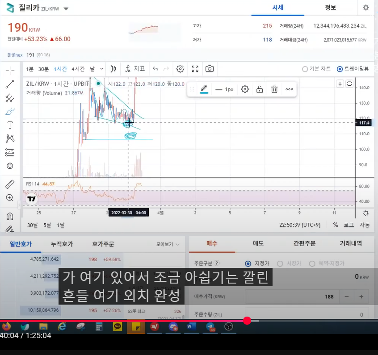378x355 pixels.
Task: Toggle the magnet mode icon
Action: pyautogui.click(x=10, y=217)
